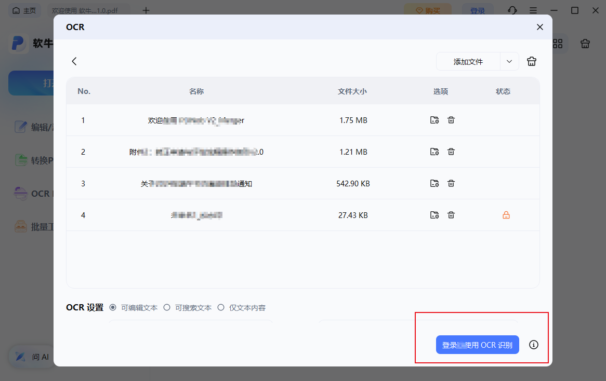This screenshot has height=381, width=606.
Task: Open output folder settings for row 2
Action: 434,152
